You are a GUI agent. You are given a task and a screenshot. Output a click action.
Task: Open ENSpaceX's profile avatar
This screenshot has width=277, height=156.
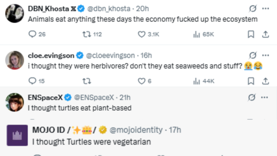[x=15, y=102]
